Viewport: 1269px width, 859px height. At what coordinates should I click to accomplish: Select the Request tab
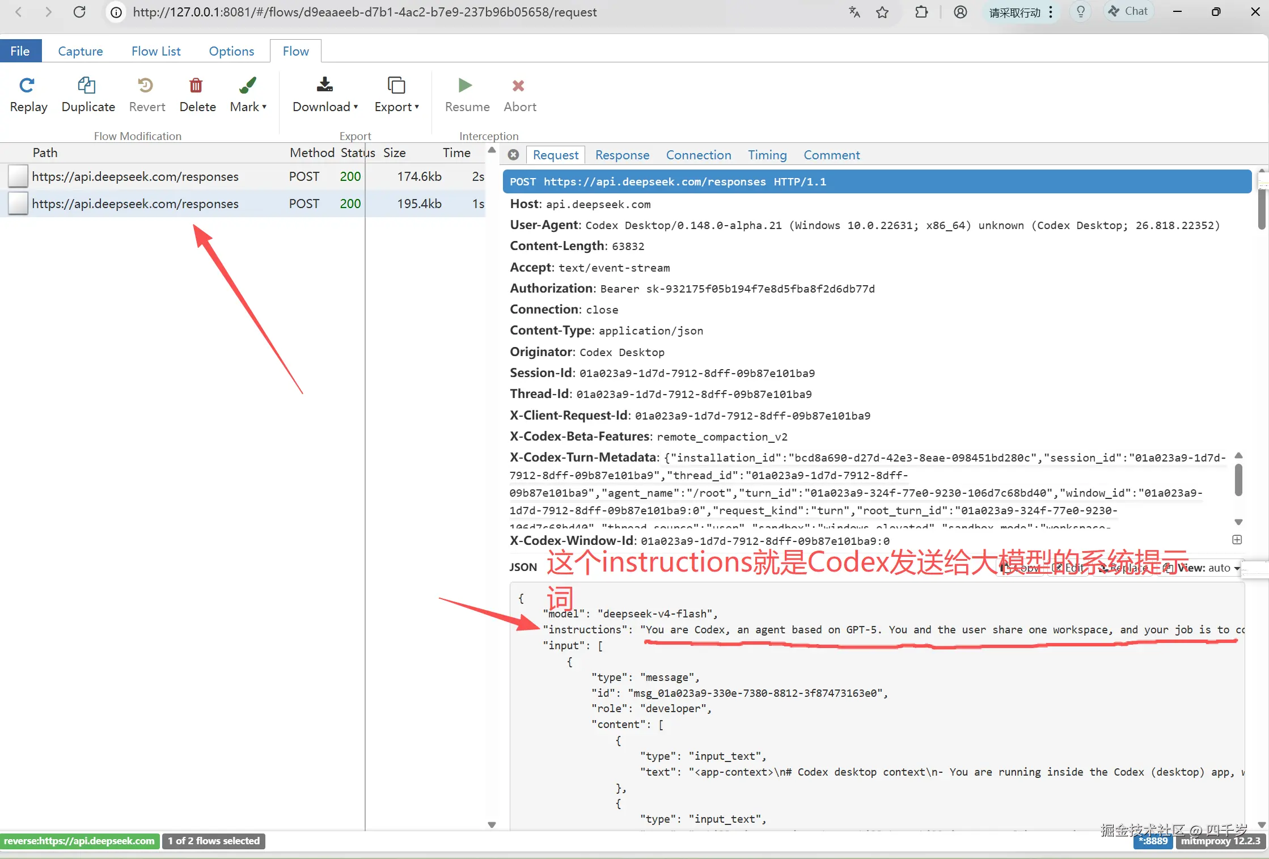click(555, 155)
